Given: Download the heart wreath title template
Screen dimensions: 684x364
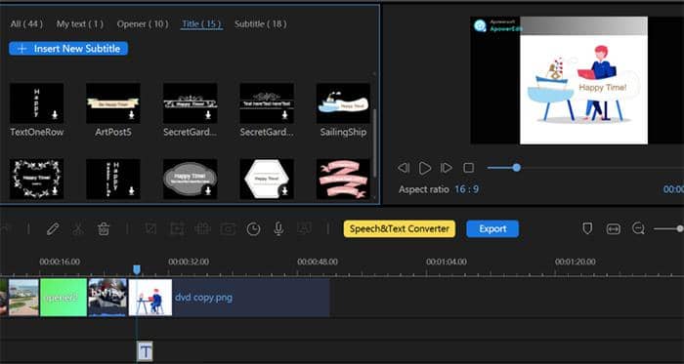Looking at the screenshot, I should tap(55, 190).
